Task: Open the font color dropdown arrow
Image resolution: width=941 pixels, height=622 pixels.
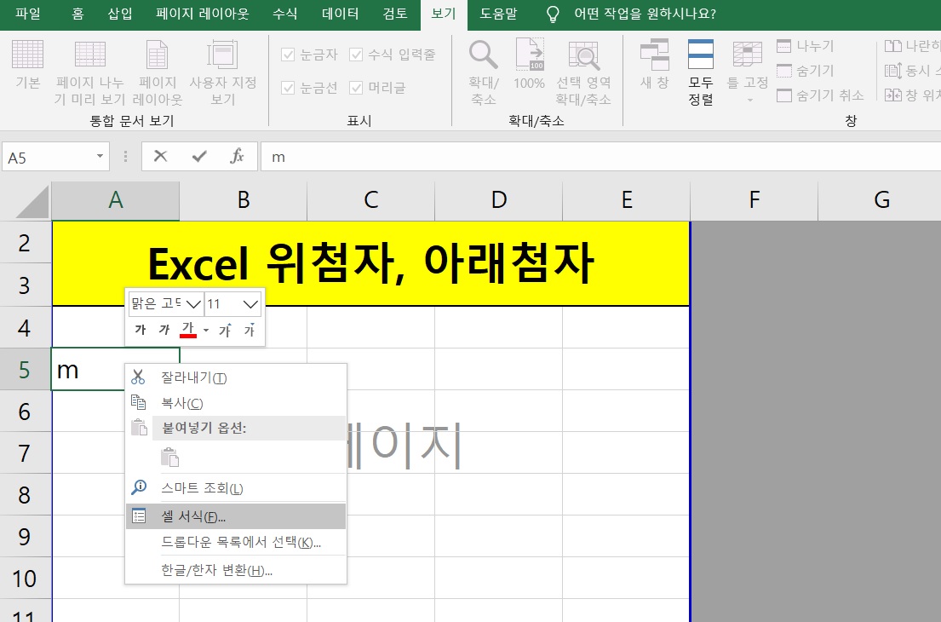Action: click(x=206, y=331)
